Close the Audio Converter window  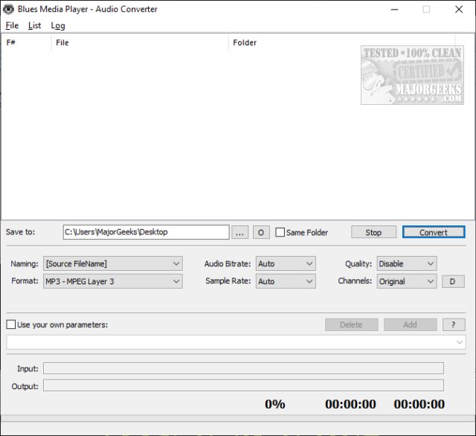459,10
